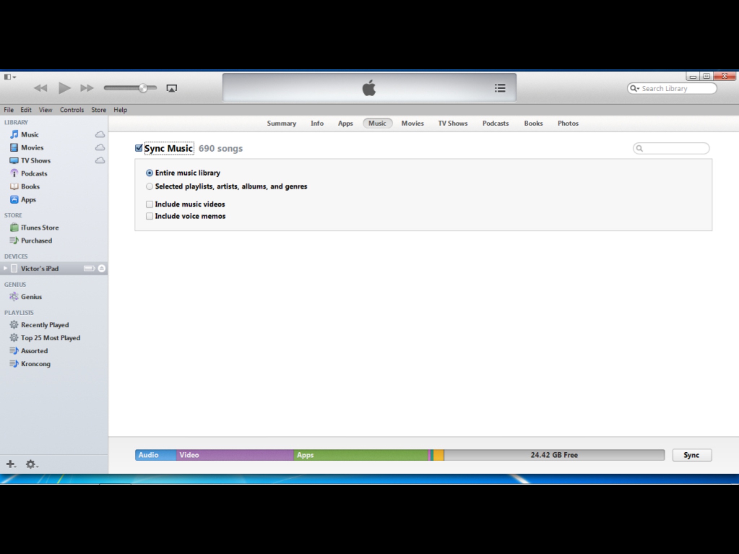739x554 pixels.
Task: Enable Include music videos
Action: click(x=149, y=205)
